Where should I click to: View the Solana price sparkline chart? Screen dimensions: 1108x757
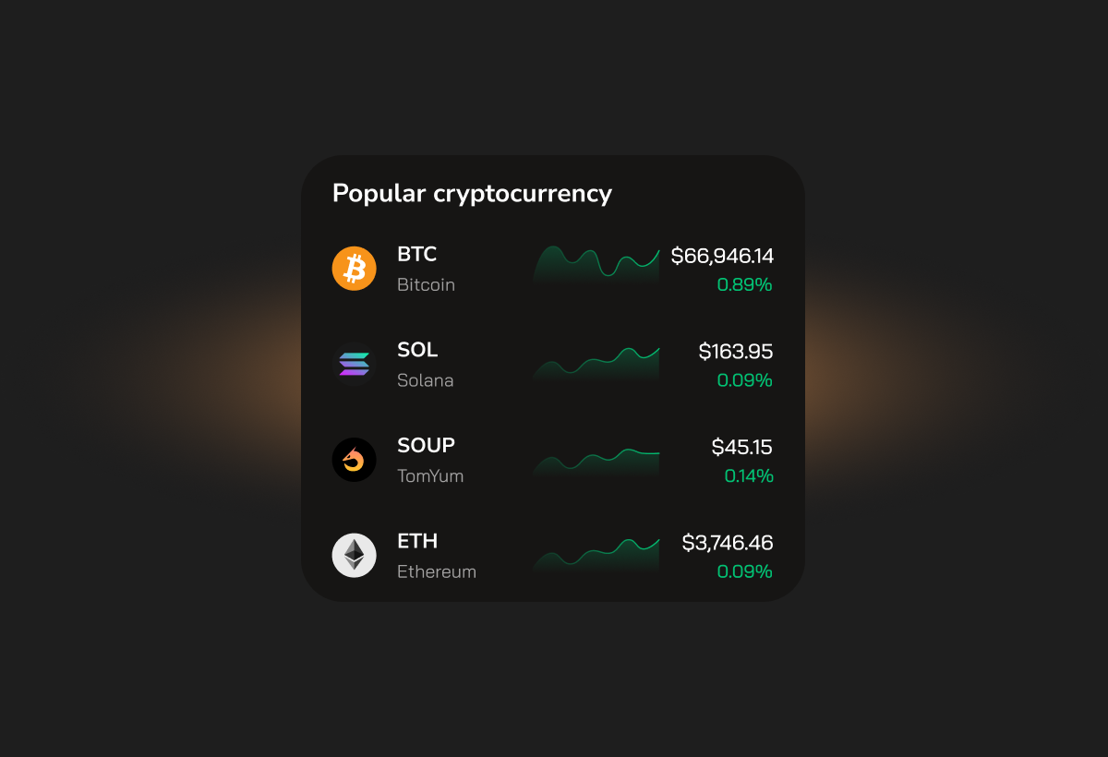coord(596,363)
